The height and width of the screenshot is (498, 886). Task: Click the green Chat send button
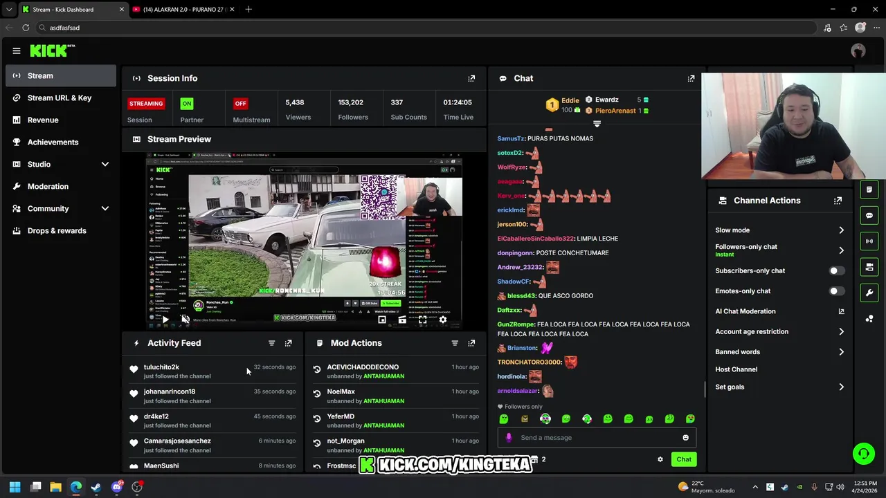tap(684, 459)
